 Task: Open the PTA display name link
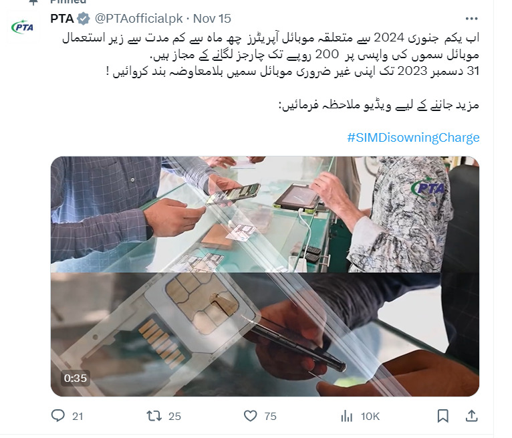(62, 19)
